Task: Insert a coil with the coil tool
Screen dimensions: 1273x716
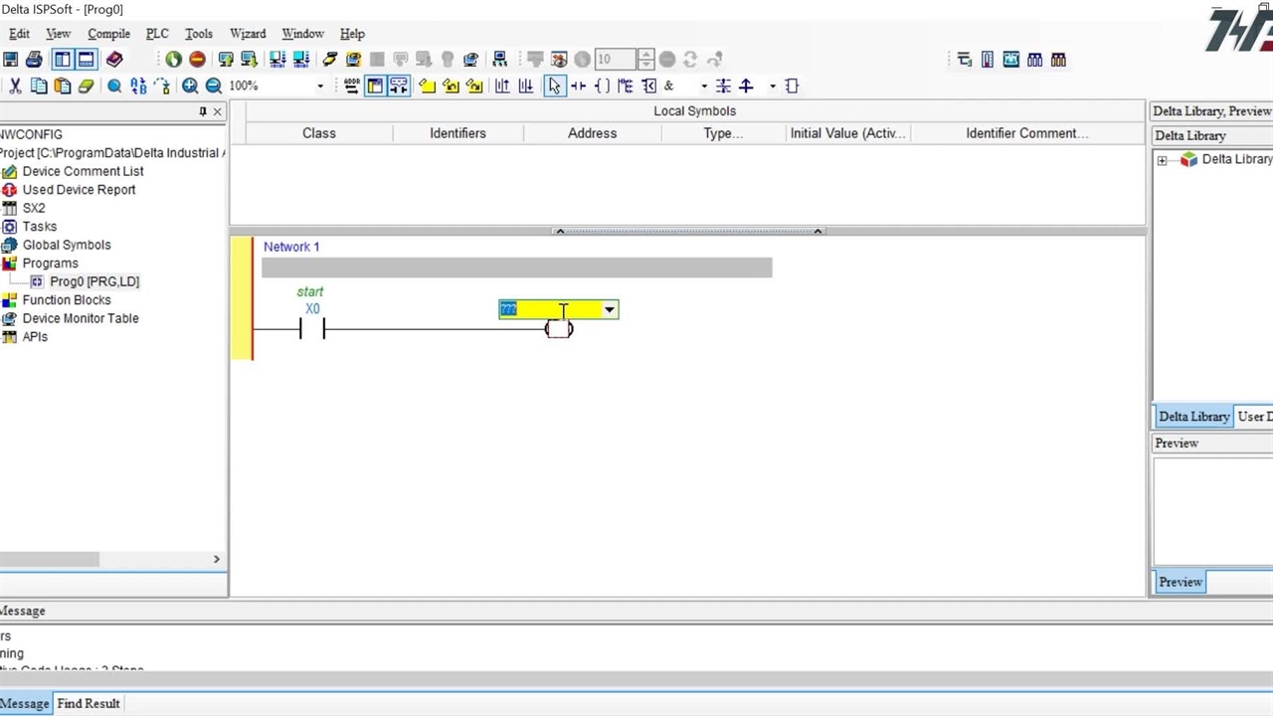Action: tap(602, 87)
